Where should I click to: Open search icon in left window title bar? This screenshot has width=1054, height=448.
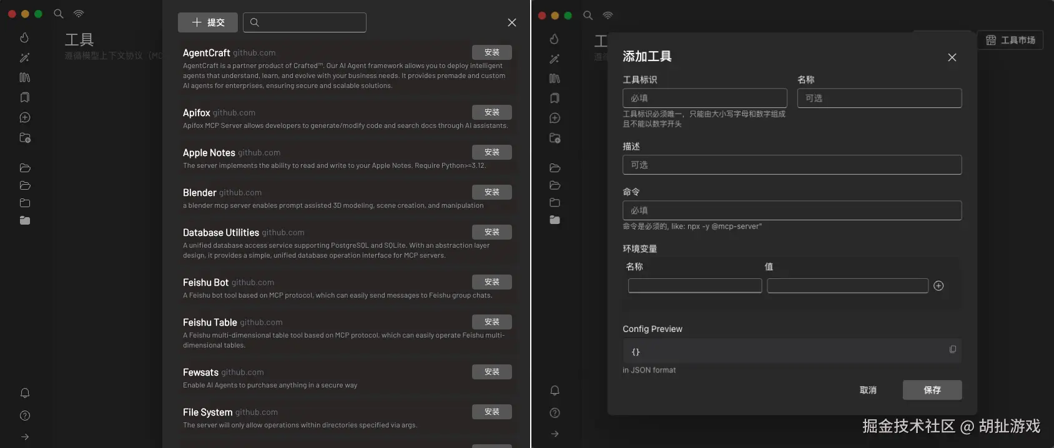pos(59,14)
